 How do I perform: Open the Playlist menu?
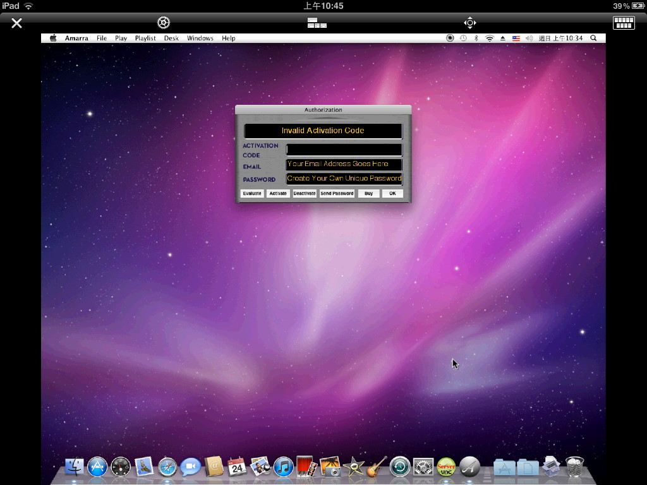click(x=145, y=38)
